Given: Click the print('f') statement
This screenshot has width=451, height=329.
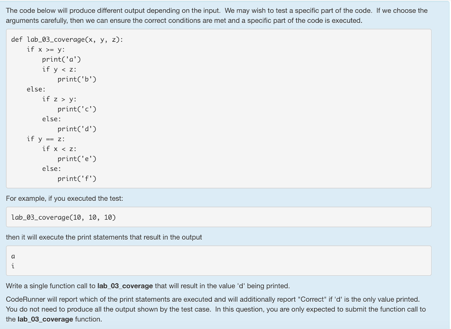Looking at the screenshot, I should tap(77, 178).
